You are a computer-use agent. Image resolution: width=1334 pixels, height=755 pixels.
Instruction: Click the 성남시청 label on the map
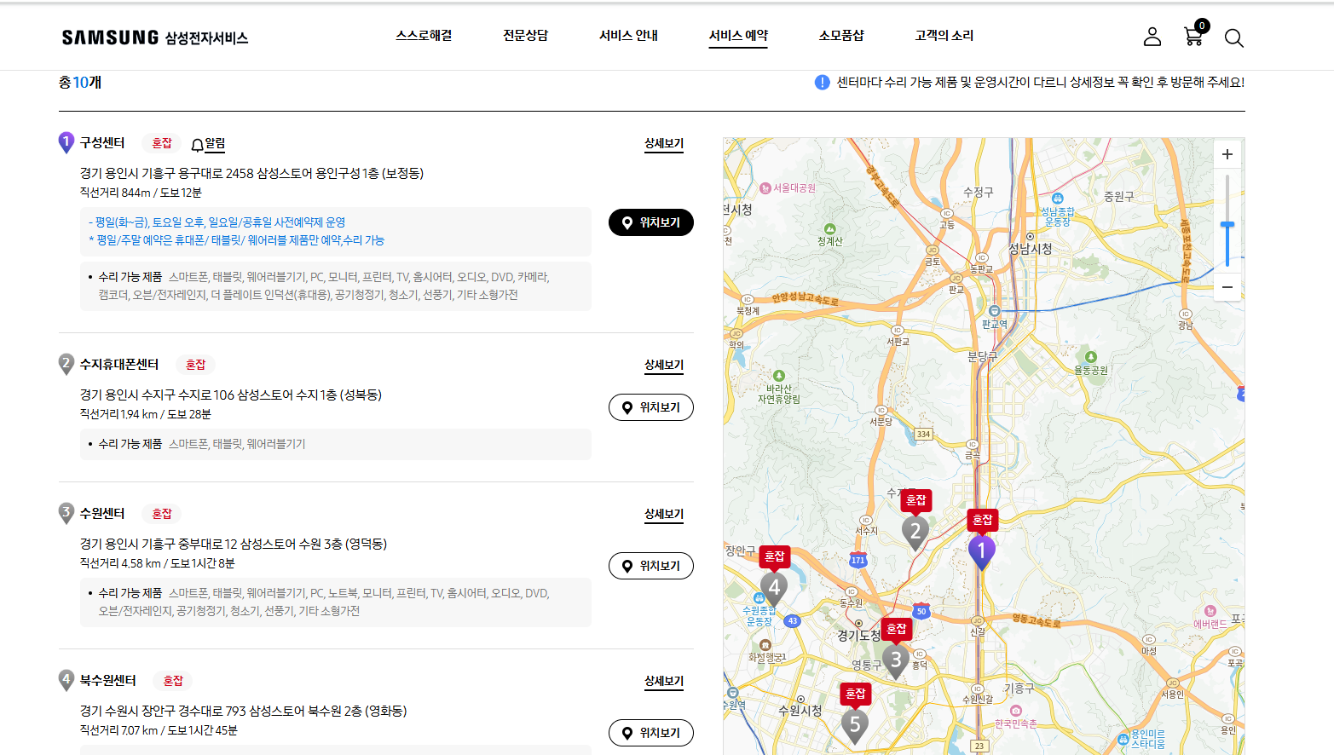(1030, 249)
